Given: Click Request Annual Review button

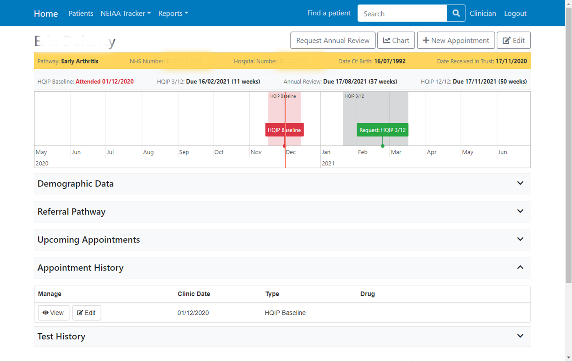Looking at the screenshot, I should pos(333,40).
